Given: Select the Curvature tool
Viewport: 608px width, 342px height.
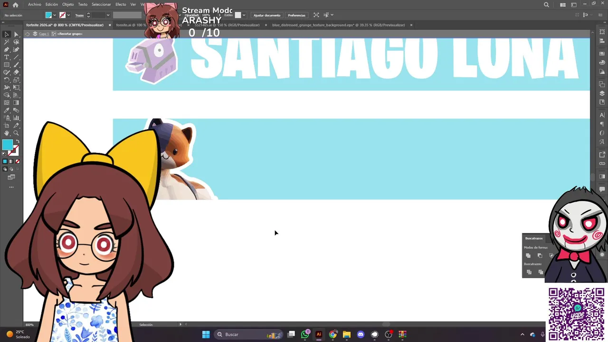Looking at the screenshot, I should tap(16, 49).
